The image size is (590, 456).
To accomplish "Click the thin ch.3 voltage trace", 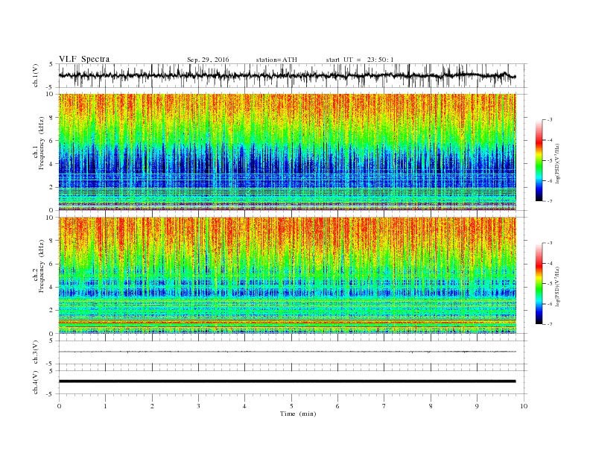I will [287, 352].
